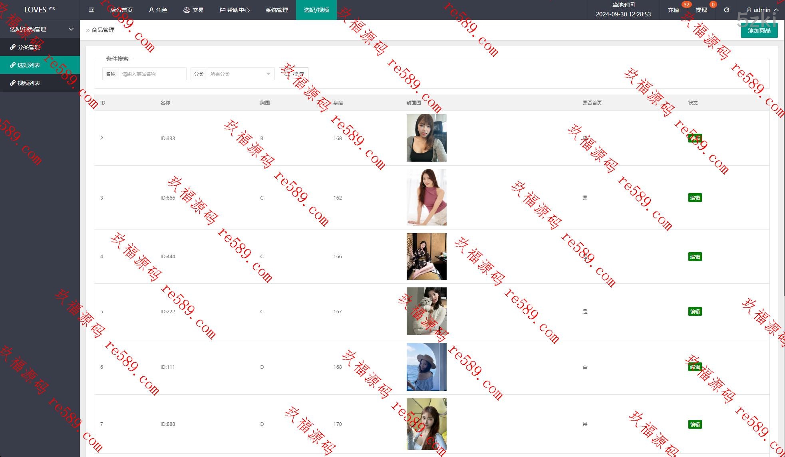785x457 pixels.
Task: Select 选妃列表 in sidebar
Action: click(28, 65)
